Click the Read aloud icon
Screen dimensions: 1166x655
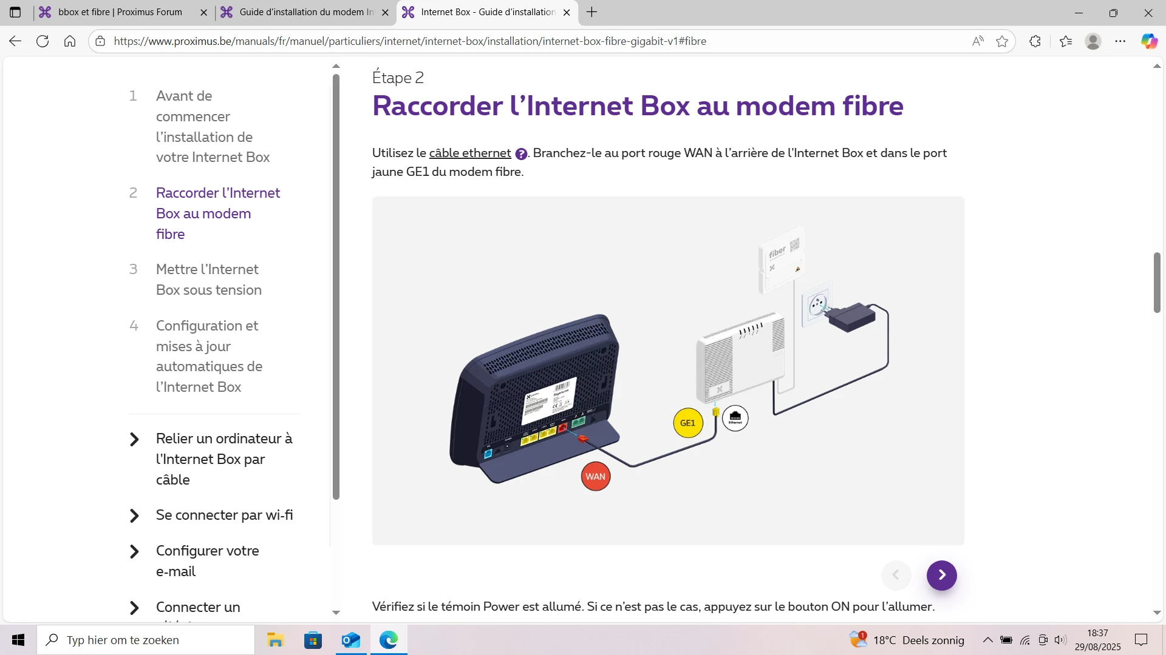click(978, 41)
